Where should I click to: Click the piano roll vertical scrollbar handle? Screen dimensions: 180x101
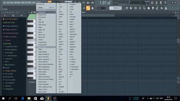click(x=178, y=41)
